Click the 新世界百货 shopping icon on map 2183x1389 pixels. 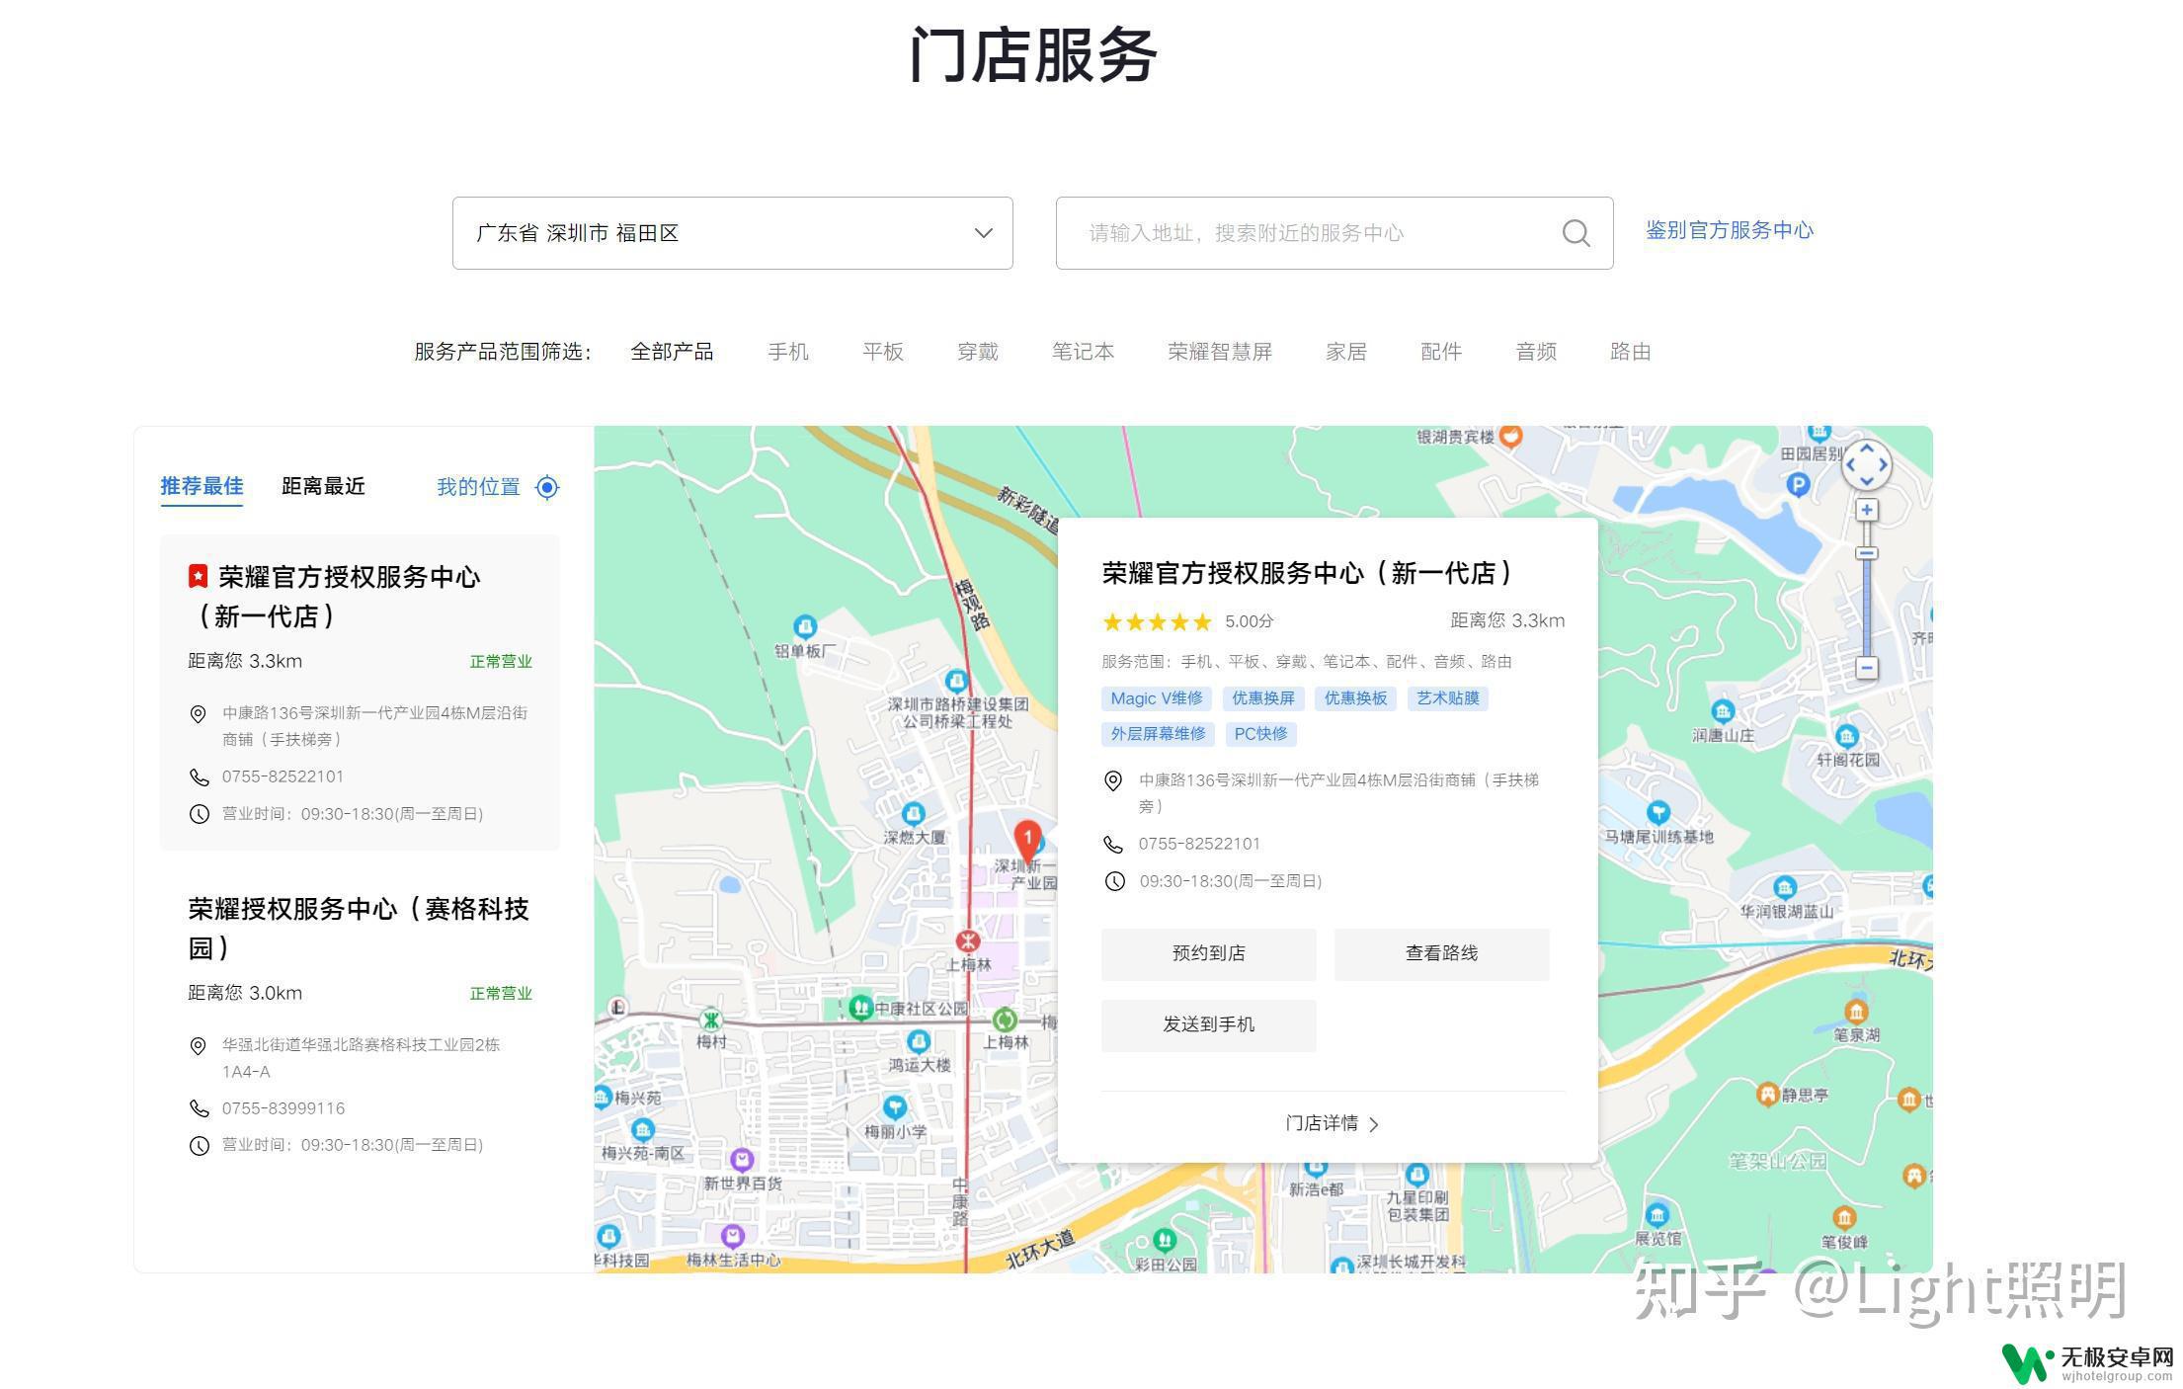pos(742,1159)
